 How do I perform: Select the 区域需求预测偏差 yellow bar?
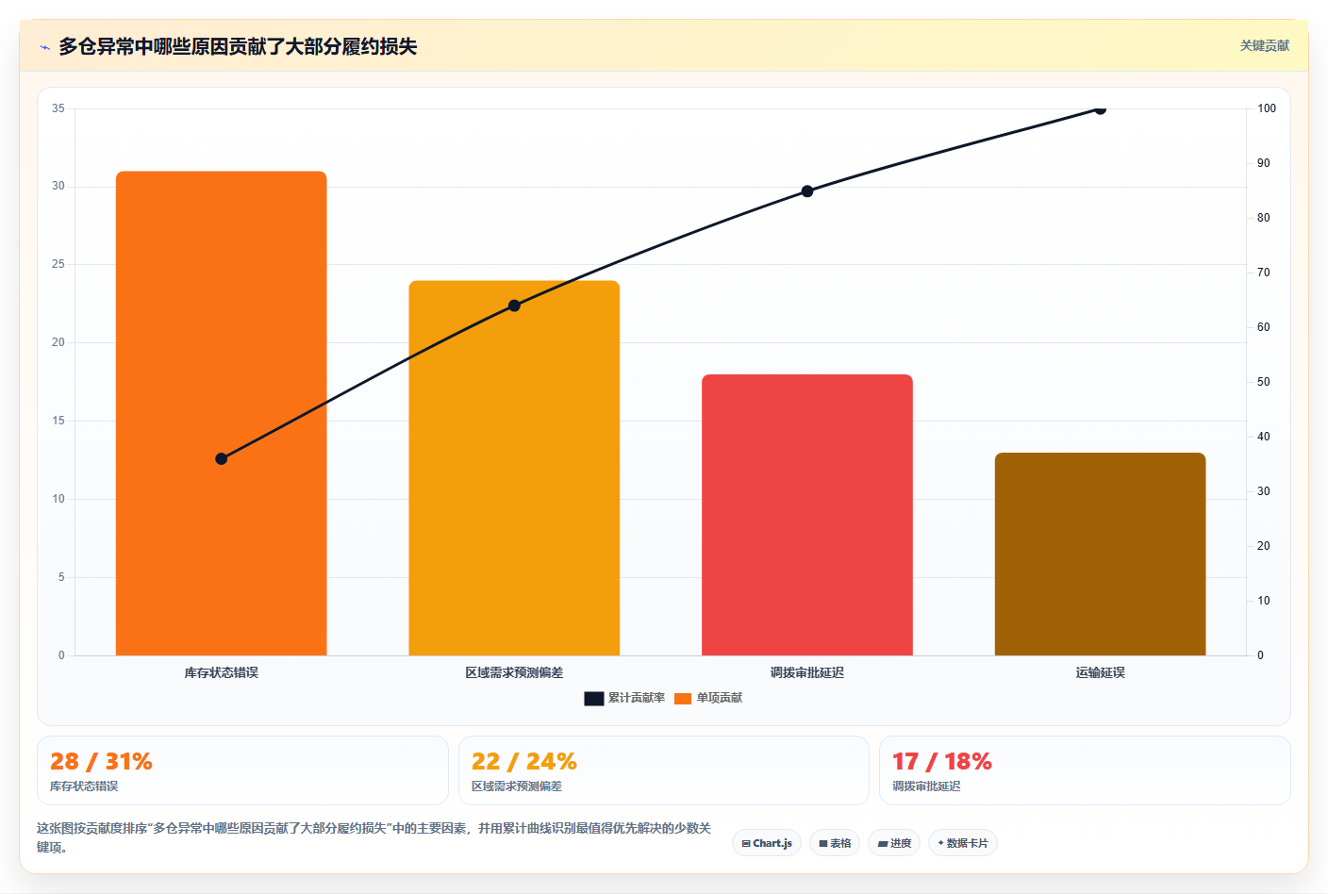click(x=514, y=468)
